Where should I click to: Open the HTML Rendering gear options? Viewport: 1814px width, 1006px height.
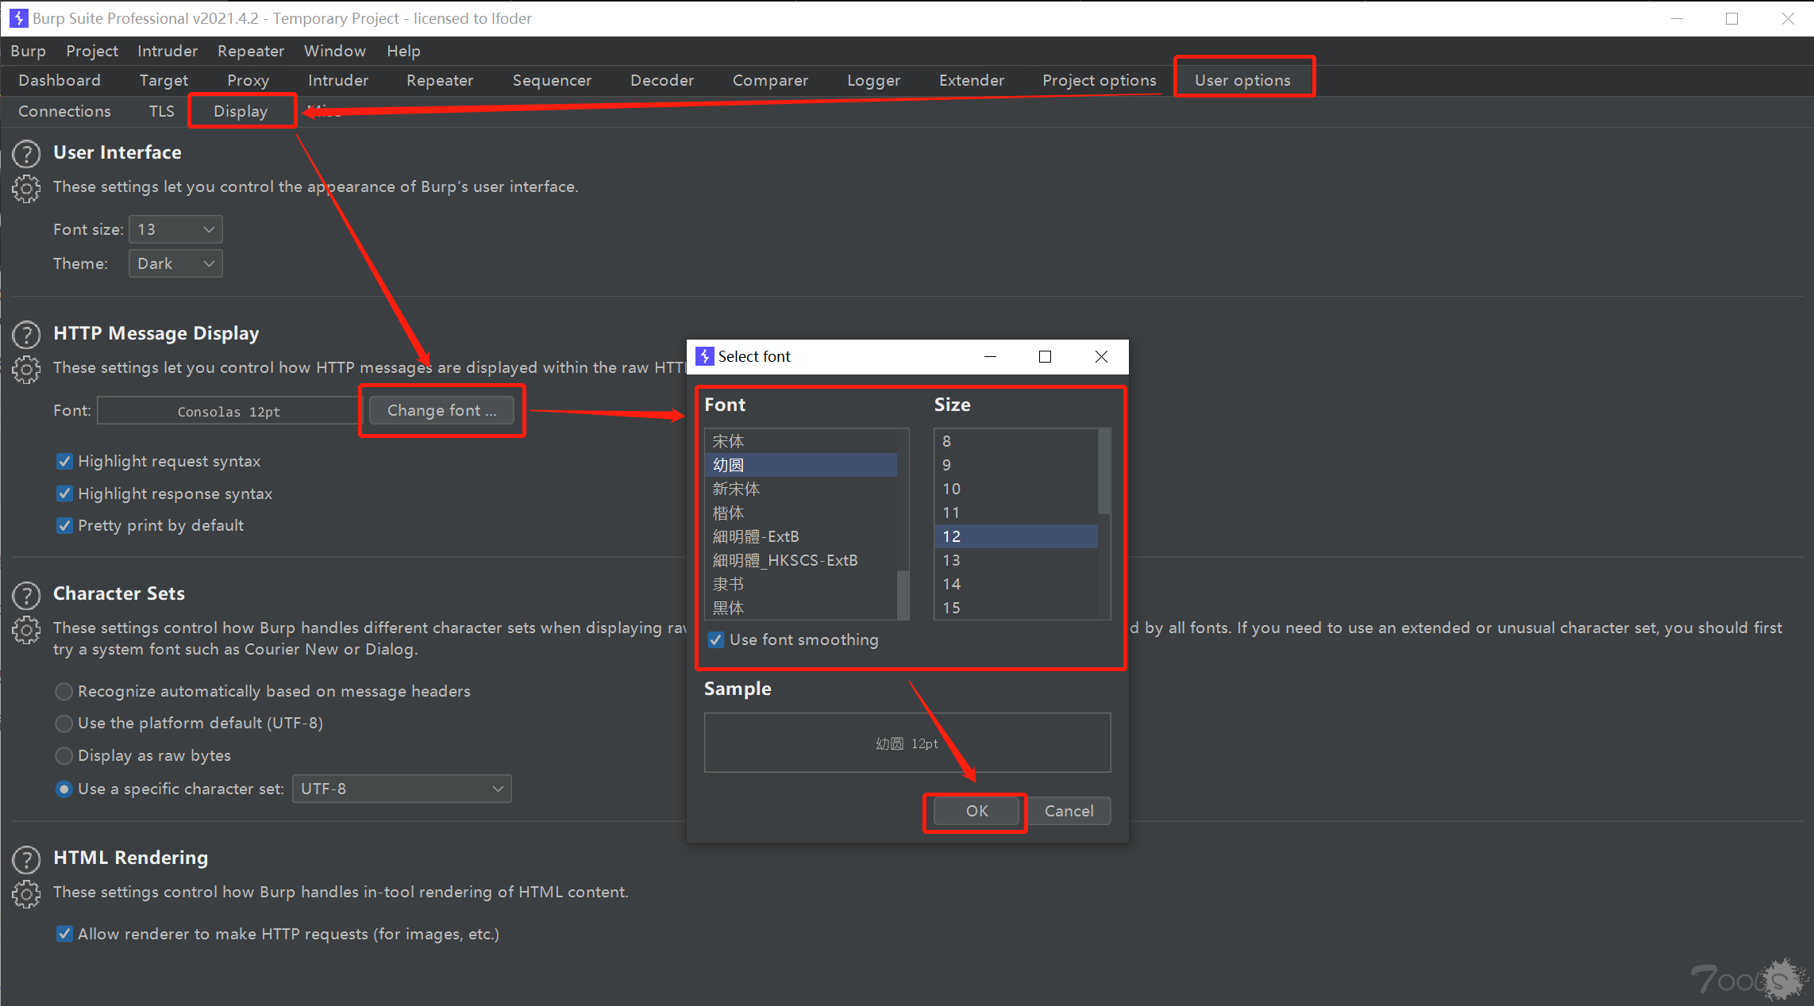(26, 894)
